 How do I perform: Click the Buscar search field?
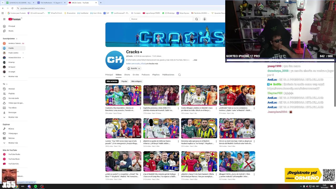(161, 19)
